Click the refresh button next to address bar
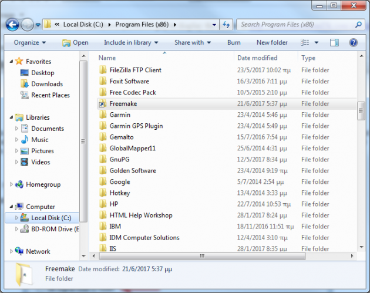Image resolution: width=370 pixels, height=293 pixels. 226,25
